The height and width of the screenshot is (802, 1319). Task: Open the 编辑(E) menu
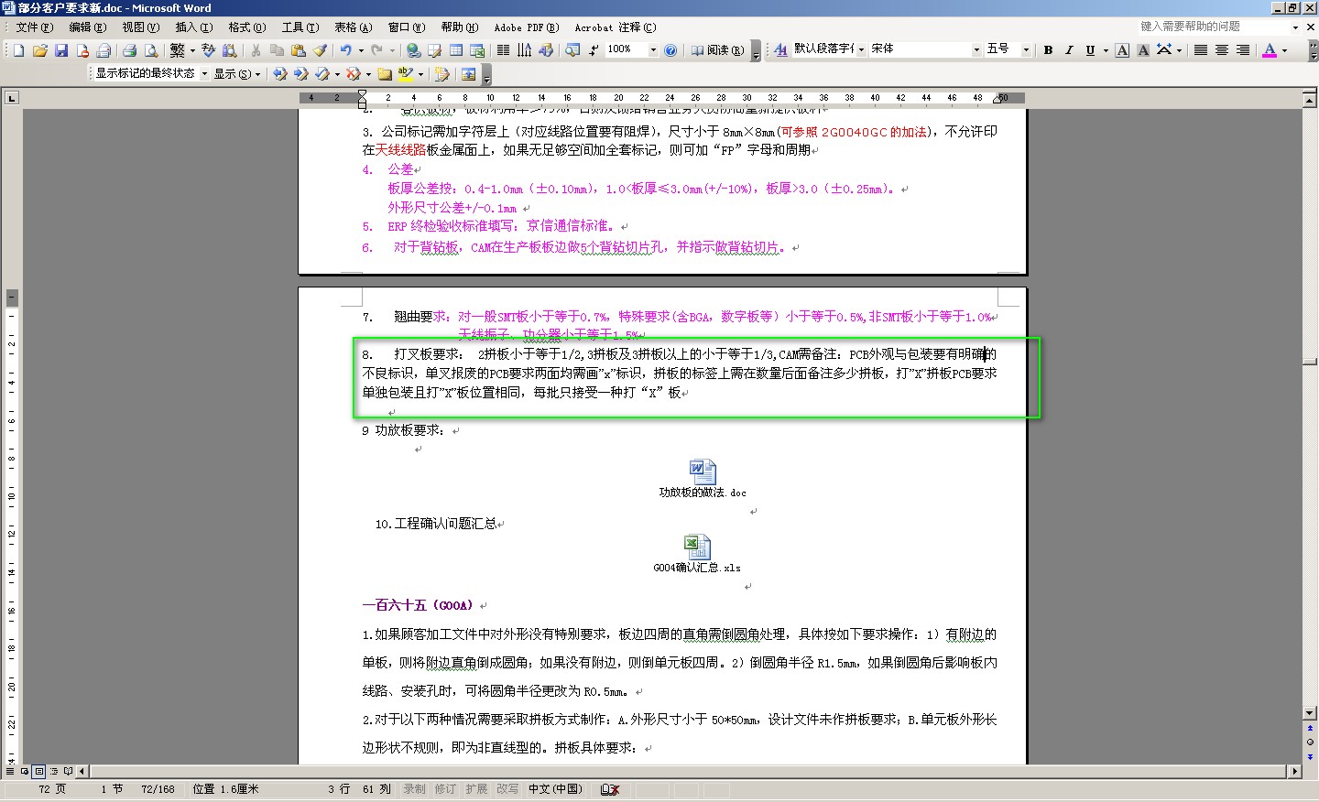[x=88, y=27]
